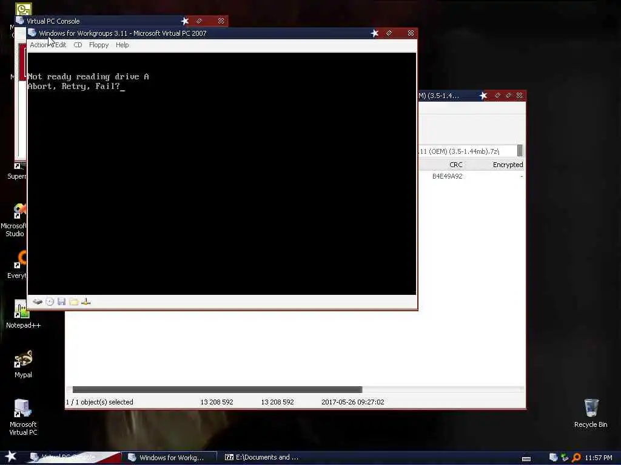Open the Edit menu in Virtual PC
Viewport: 621px width, 465px height.
(60, 45)
